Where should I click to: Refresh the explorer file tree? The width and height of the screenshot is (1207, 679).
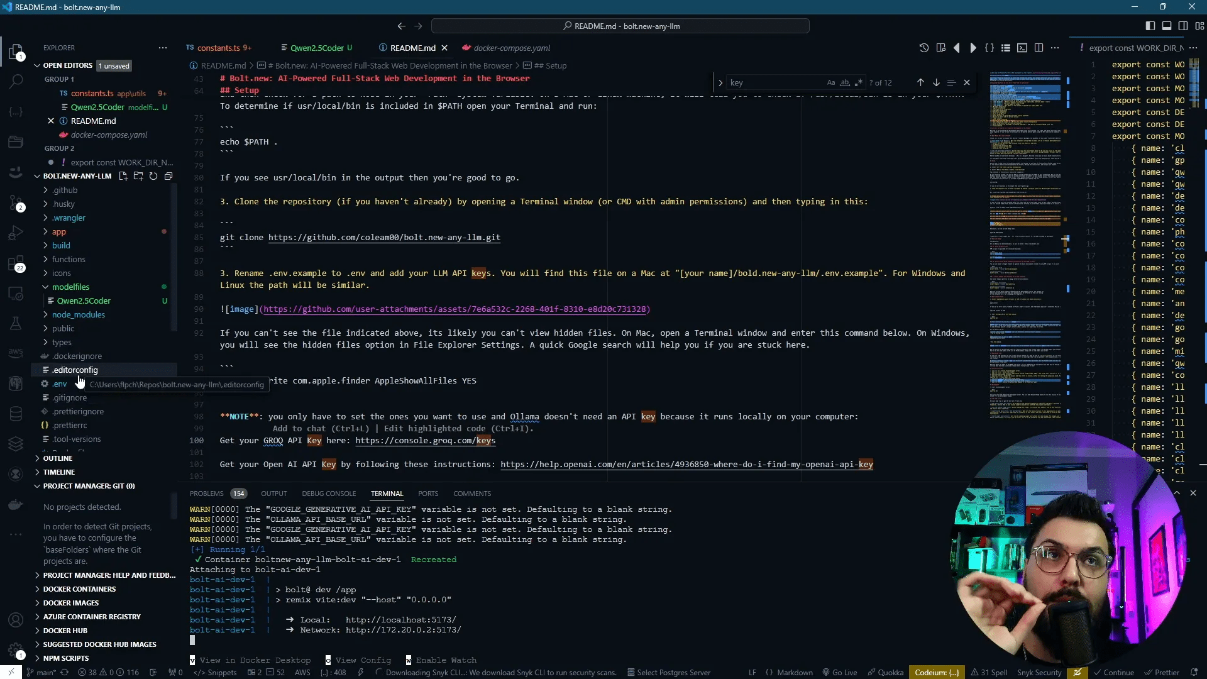[153, 176]
